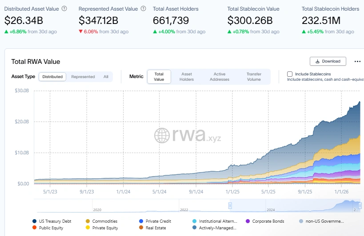The image size is (364, 236).
Task: Click info icon beside Distributed Asset Value
Action: pos(64,8)
